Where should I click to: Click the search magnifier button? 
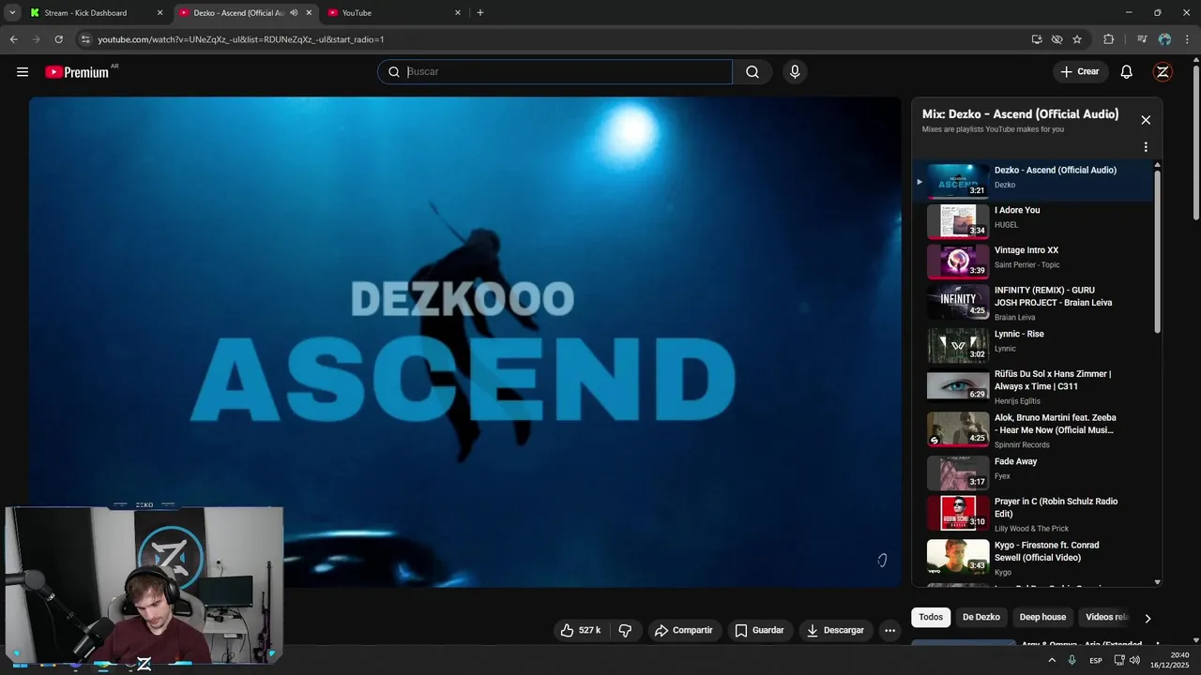tap(753, 72)
